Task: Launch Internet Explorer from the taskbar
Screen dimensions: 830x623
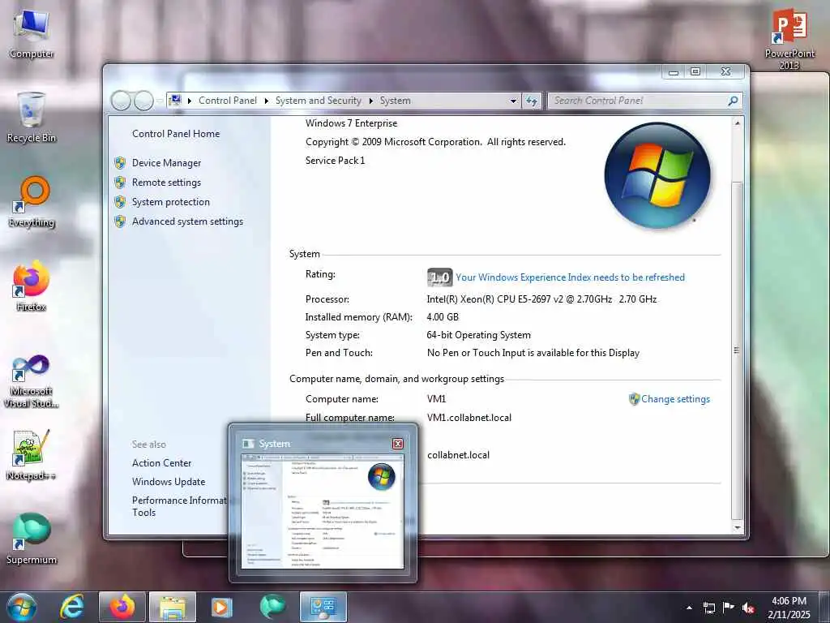Action: pyautogui.click(x=72, y=607)
